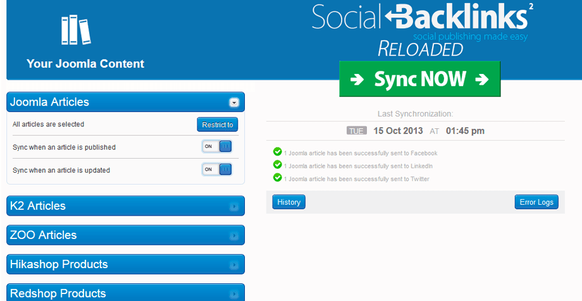Toggle sync when an article is published
This screenshot has width=582, height=301.
(x=217, y=147)
